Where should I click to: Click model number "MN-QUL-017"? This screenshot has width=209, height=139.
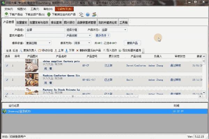pos(89,80)
